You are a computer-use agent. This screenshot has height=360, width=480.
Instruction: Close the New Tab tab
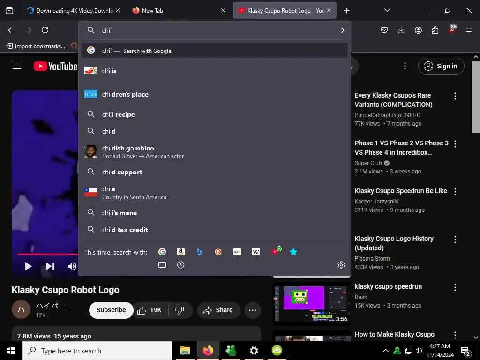coord(223,11)
